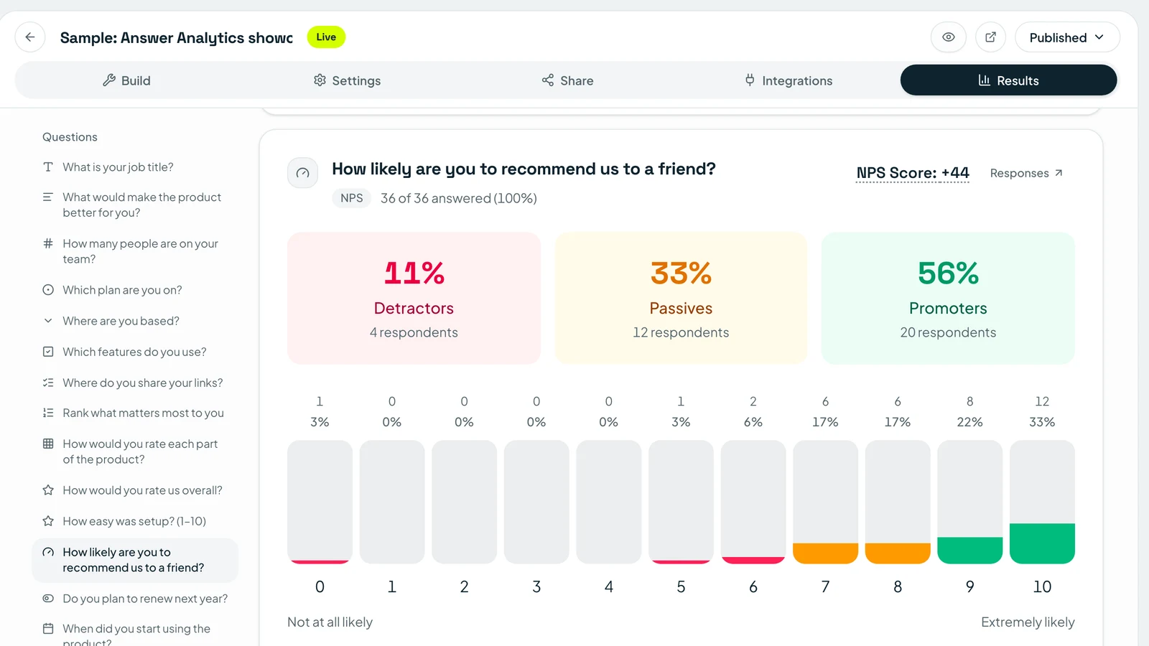Click the bar for score 6
Screen dimensions: 1149x646
tap(753, 502)
